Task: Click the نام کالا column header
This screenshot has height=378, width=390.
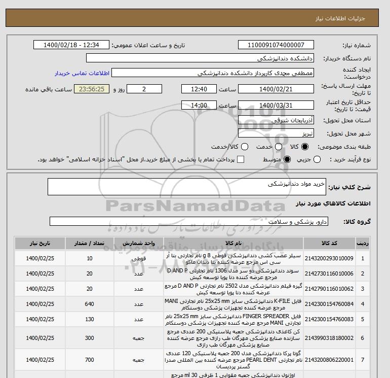Action: coord(233,244)
